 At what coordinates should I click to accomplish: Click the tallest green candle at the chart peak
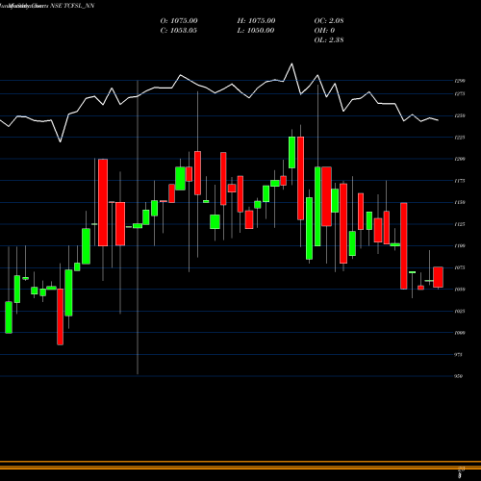tap(291, 152)
